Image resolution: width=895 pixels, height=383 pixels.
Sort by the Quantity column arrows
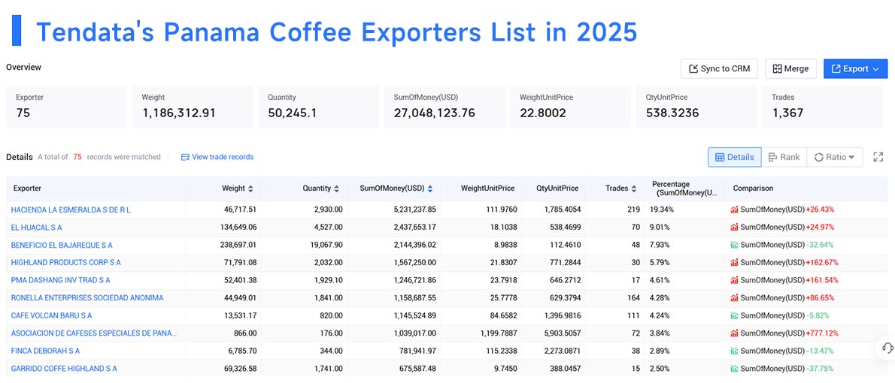[x=337, y=188]
